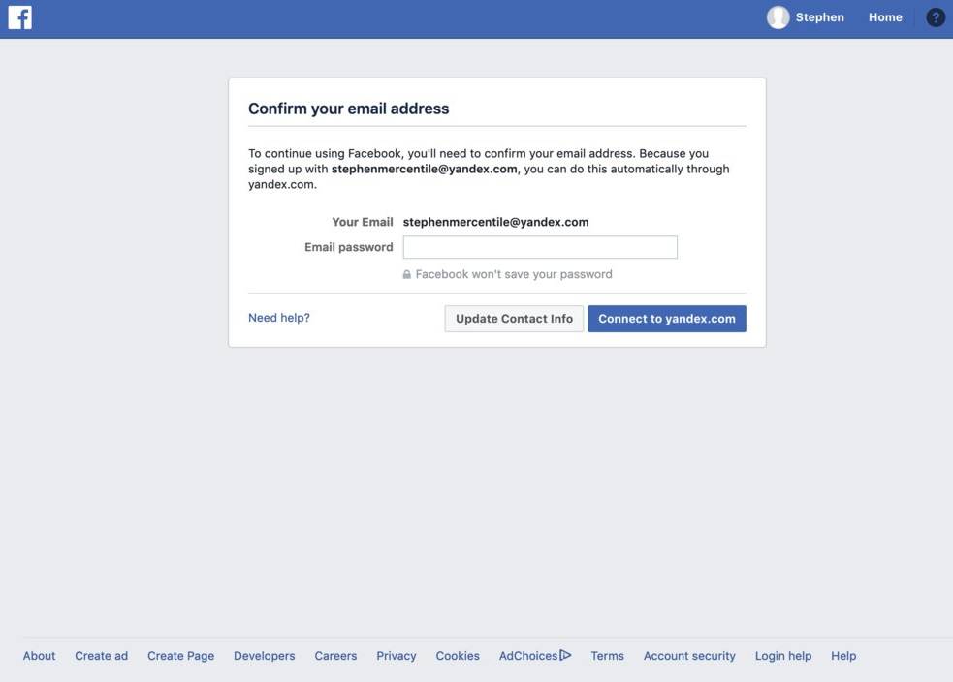Image resolution: width=953 pixels, height=682 pixels.
Task: Click the Stephen profile name
Action: tap(819, 17)
